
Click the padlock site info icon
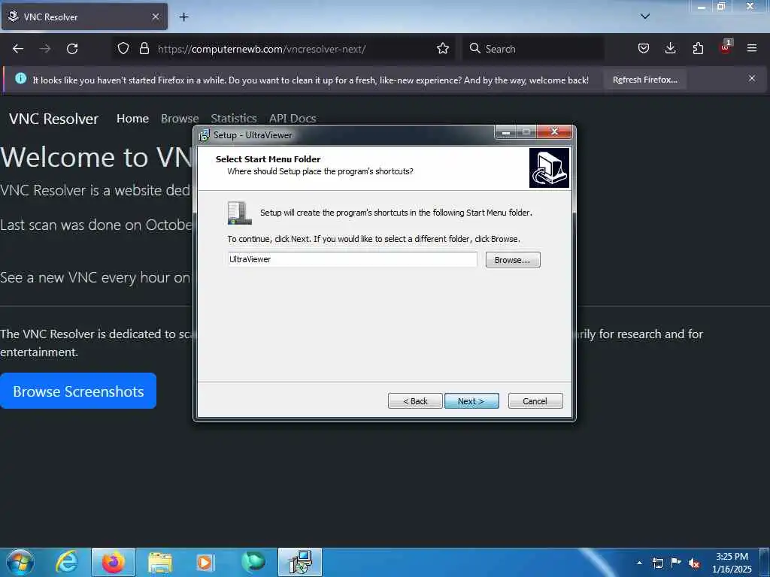[144, 48]
